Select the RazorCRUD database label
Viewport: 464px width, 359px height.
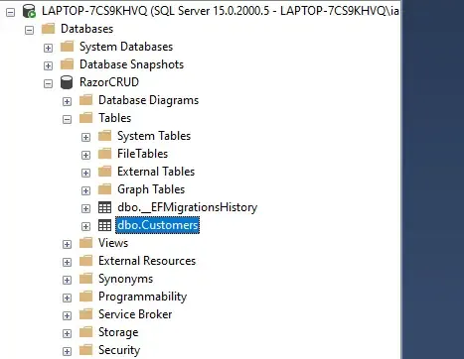point(109,82)
